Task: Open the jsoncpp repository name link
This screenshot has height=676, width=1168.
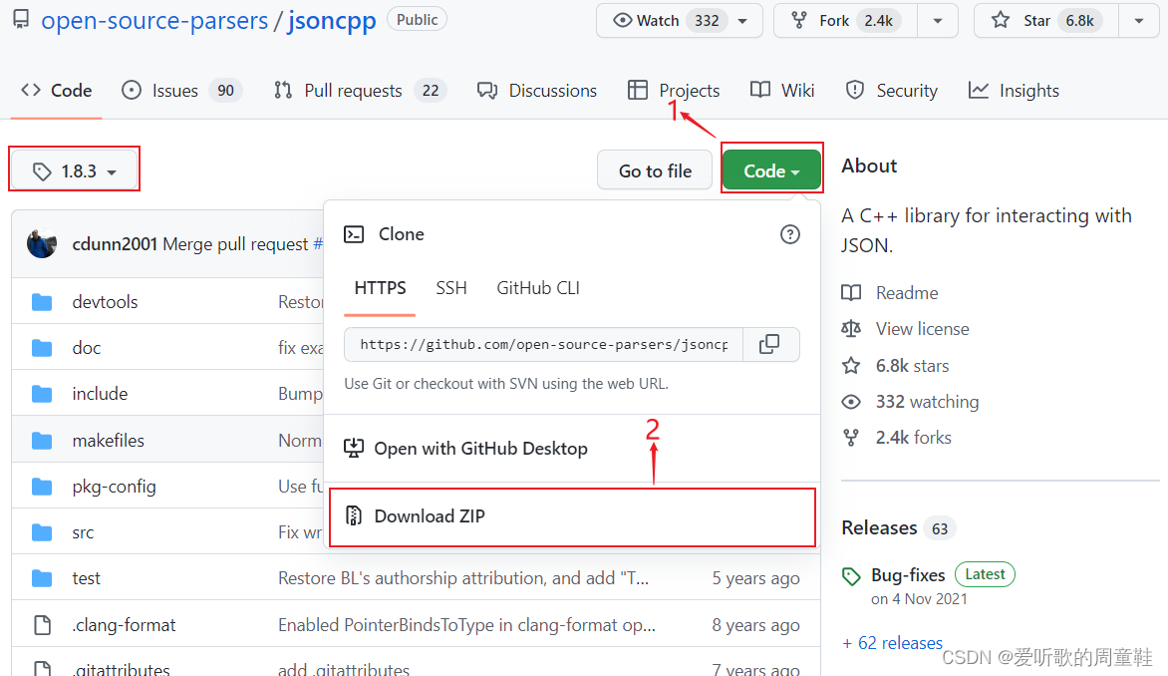Action: coord(332,20)
